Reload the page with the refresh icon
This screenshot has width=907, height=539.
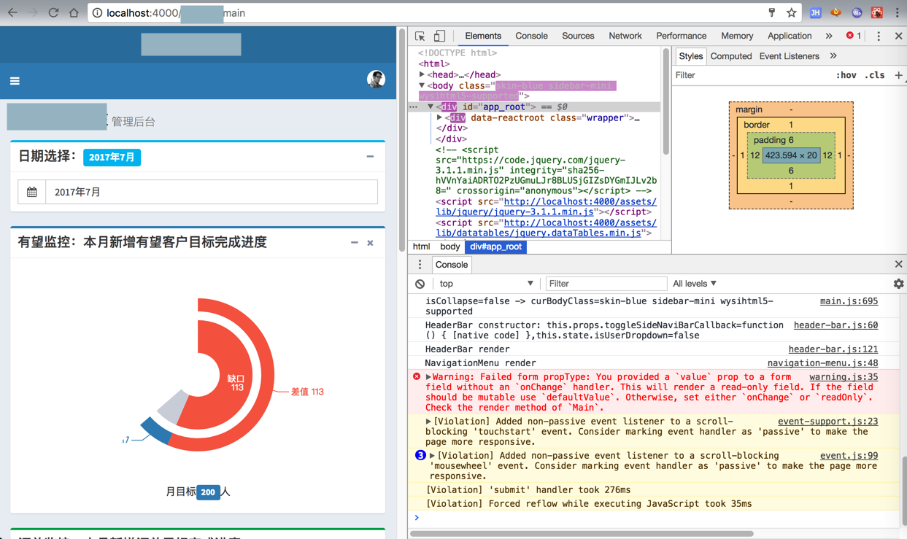53,12
